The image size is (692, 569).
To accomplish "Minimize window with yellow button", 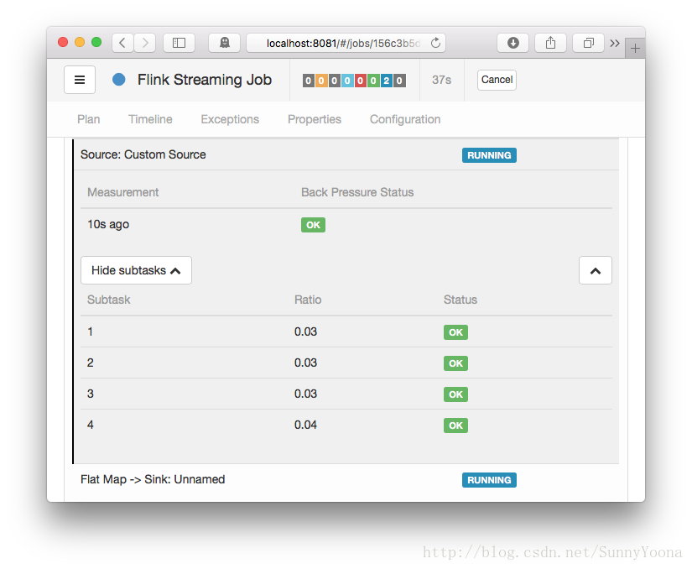I will [80, 42].
